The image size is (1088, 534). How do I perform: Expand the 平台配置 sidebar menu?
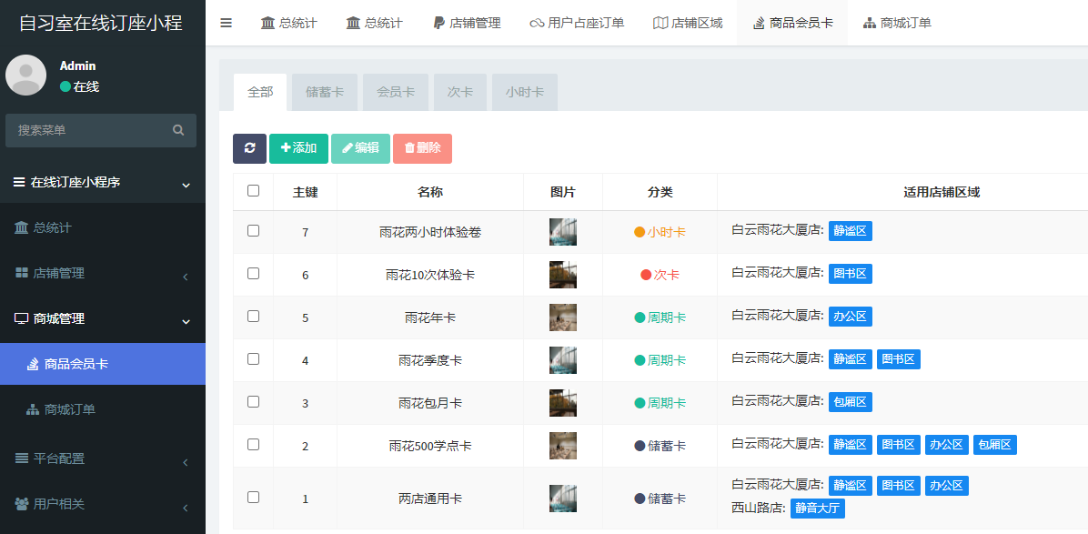click(x=59, y=458)
